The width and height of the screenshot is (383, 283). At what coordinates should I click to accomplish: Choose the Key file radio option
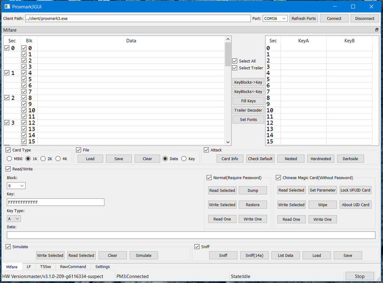184,158
